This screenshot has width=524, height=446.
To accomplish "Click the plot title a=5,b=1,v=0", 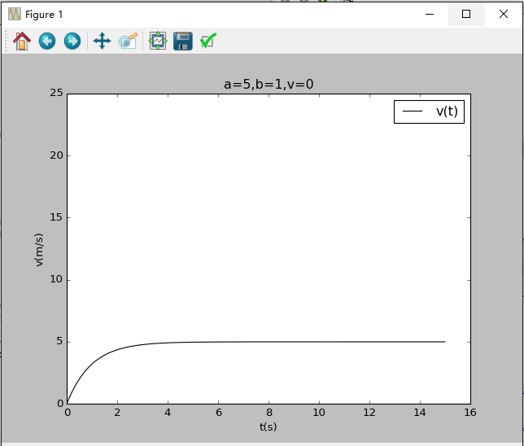I will (269, 84).
